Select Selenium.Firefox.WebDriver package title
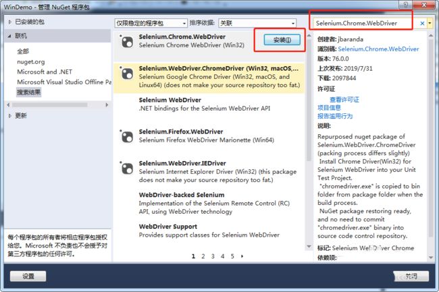This screenshot has height=292, width=439. pyautogui.click(x=181, y=132)
